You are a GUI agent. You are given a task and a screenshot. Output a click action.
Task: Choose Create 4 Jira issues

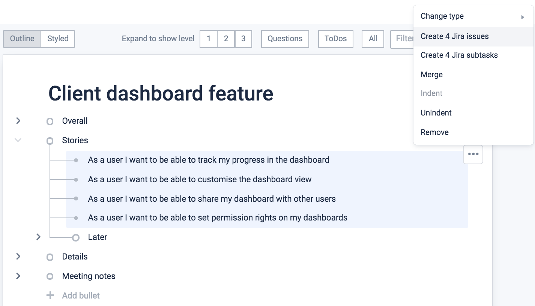454,36
